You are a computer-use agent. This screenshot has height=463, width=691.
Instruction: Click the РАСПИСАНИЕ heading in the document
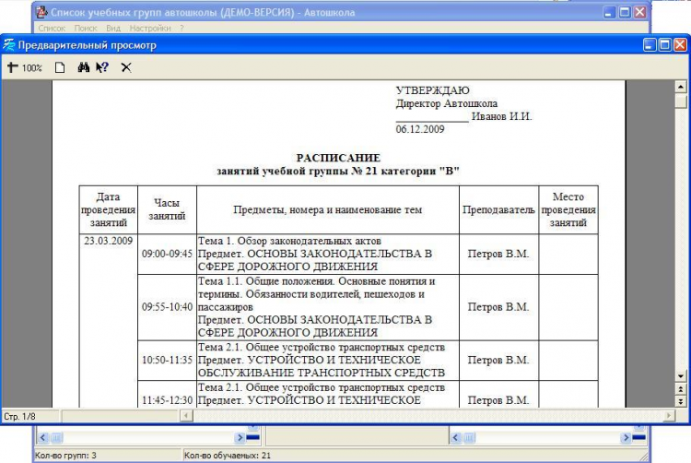[x=338, y=158]
